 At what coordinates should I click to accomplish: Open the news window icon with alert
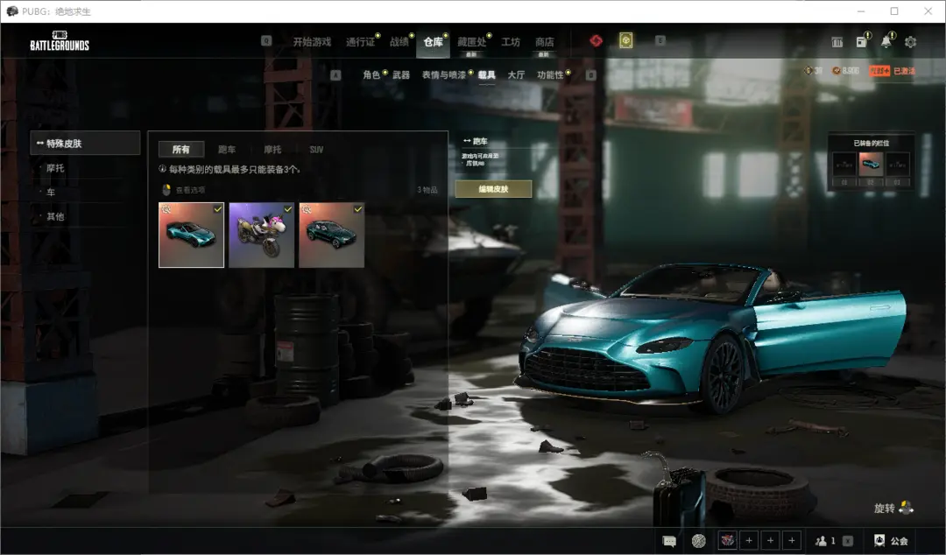click(x=862, y=42)
